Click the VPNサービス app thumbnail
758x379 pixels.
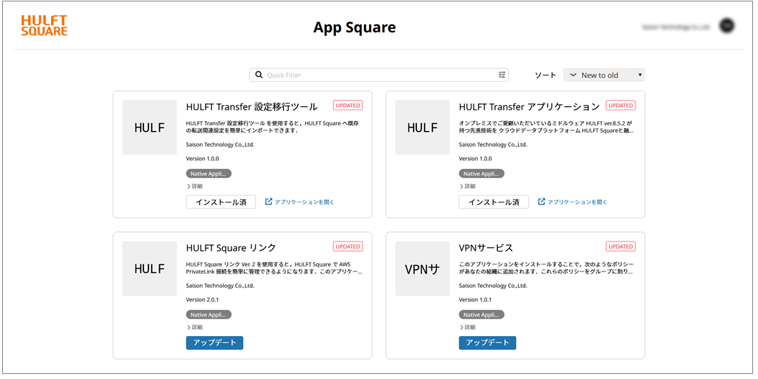(423, 269)
